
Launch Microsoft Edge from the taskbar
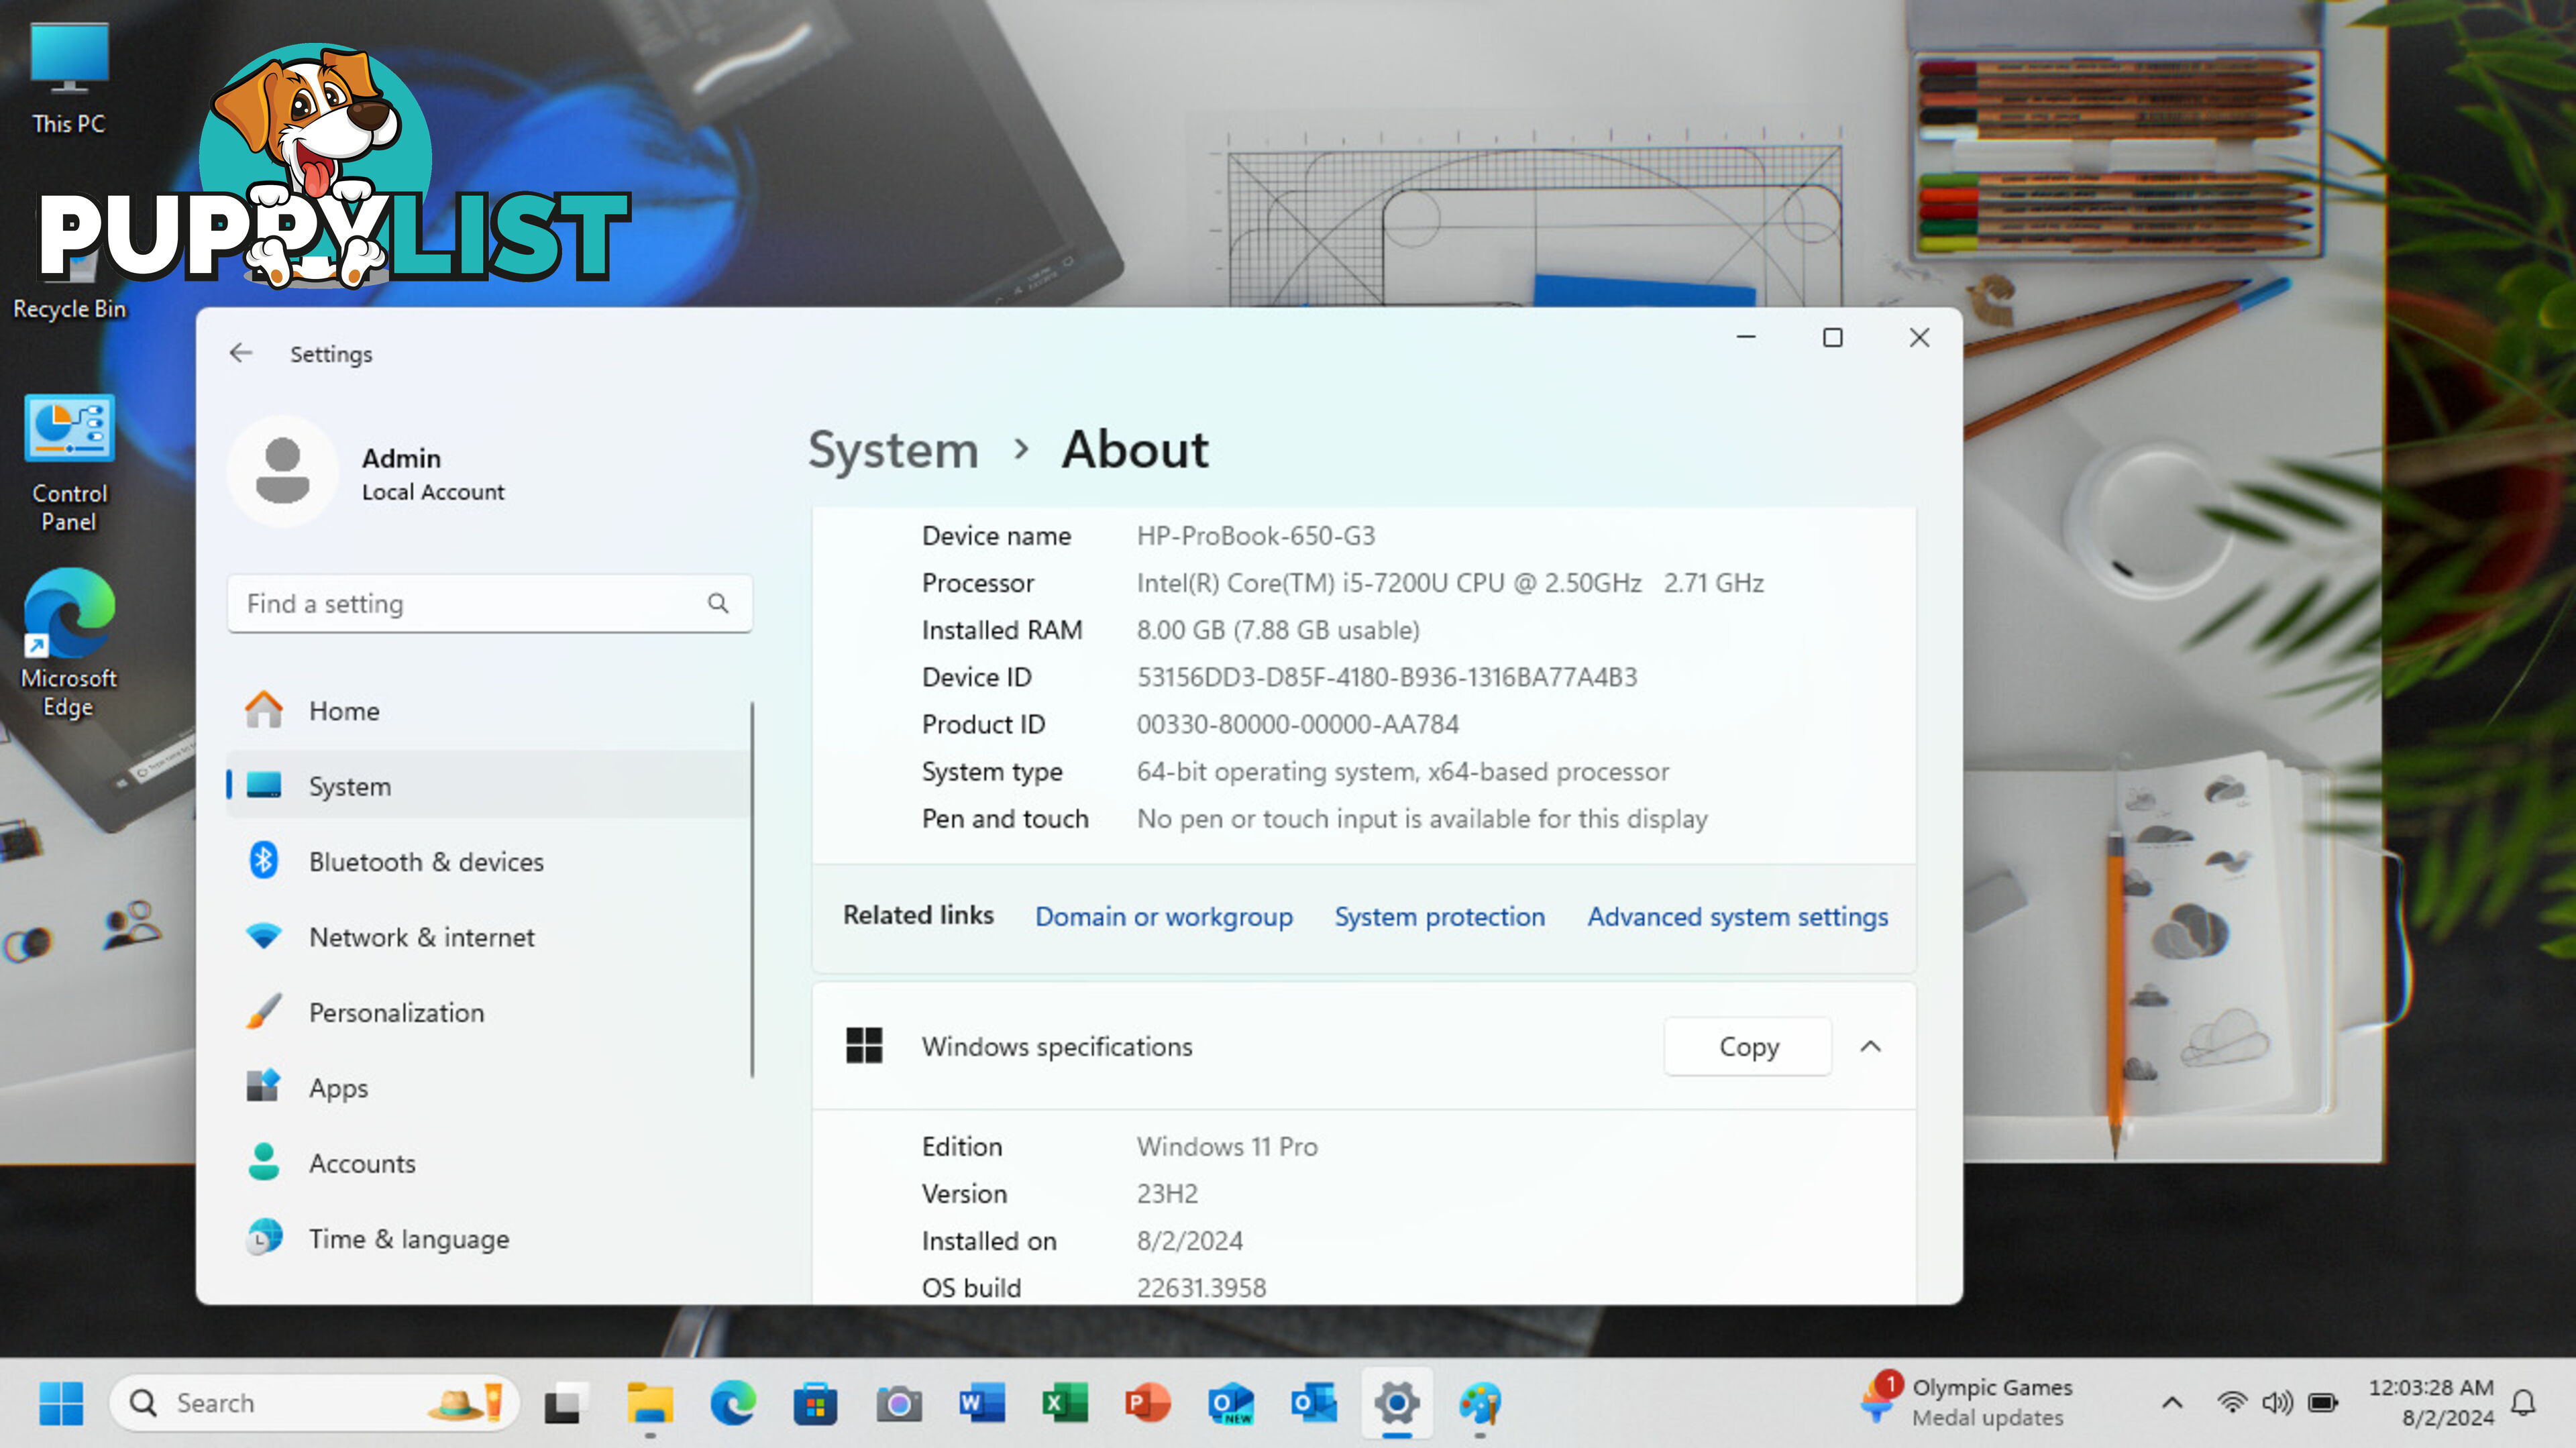tap(733, 1403)
